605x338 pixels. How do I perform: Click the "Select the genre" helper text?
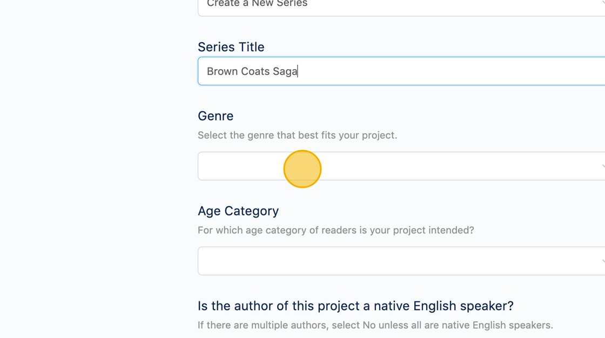click(297, 135)
